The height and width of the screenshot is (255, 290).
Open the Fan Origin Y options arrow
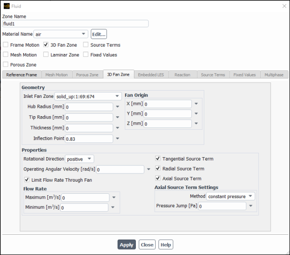pos(196,114)
